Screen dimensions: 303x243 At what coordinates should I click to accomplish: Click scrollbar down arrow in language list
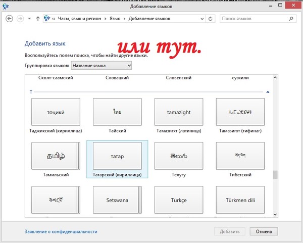(275, 214)
